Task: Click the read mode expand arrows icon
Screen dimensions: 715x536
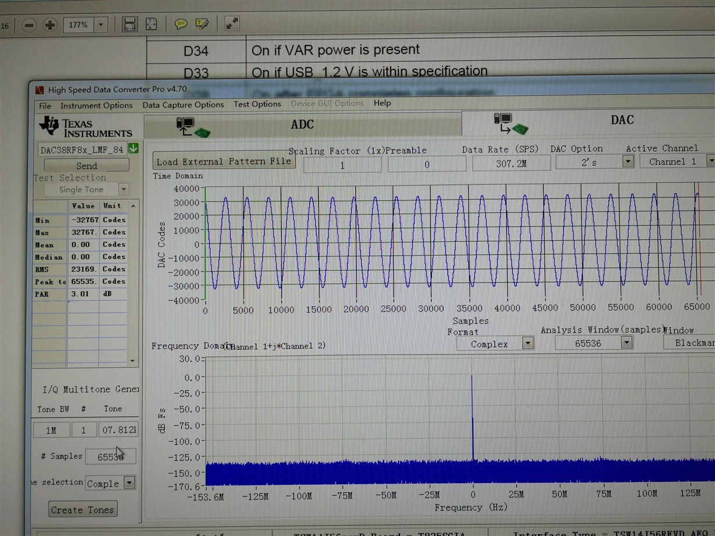Action: 232,24
